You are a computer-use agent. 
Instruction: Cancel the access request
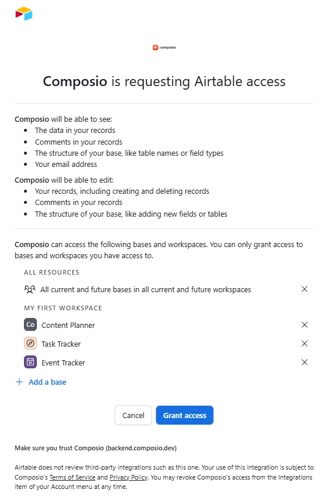tap(133, 415)
